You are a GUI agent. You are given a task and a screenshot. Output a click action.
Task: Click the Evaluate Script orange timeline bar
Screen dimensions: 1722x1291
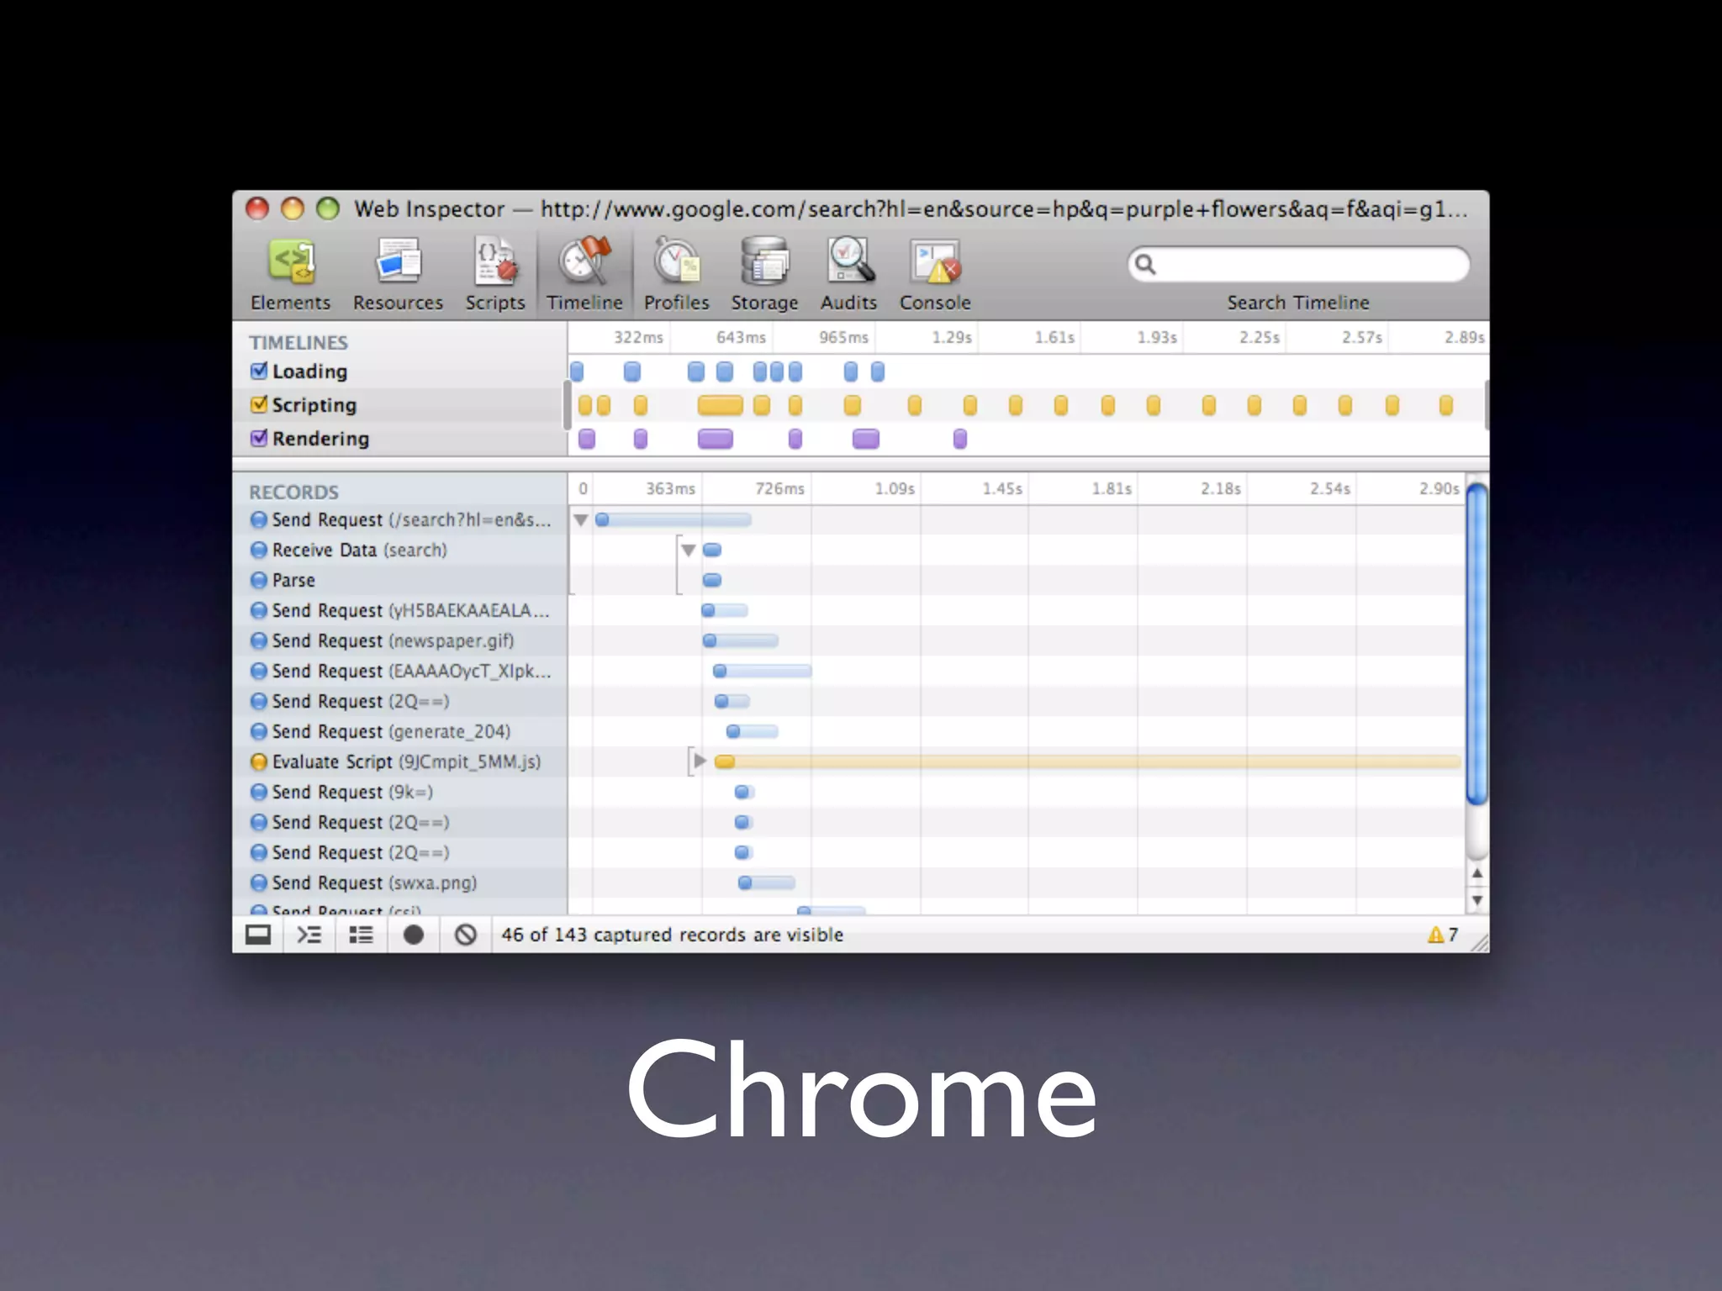click(x=1087, y=761)
